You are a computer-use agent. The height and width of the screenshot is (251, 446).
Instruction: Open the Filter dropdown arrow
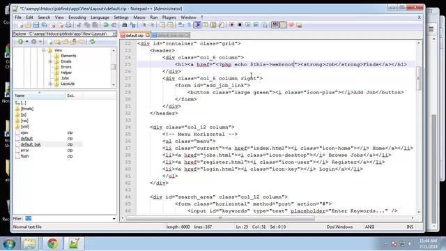(114, 219)
